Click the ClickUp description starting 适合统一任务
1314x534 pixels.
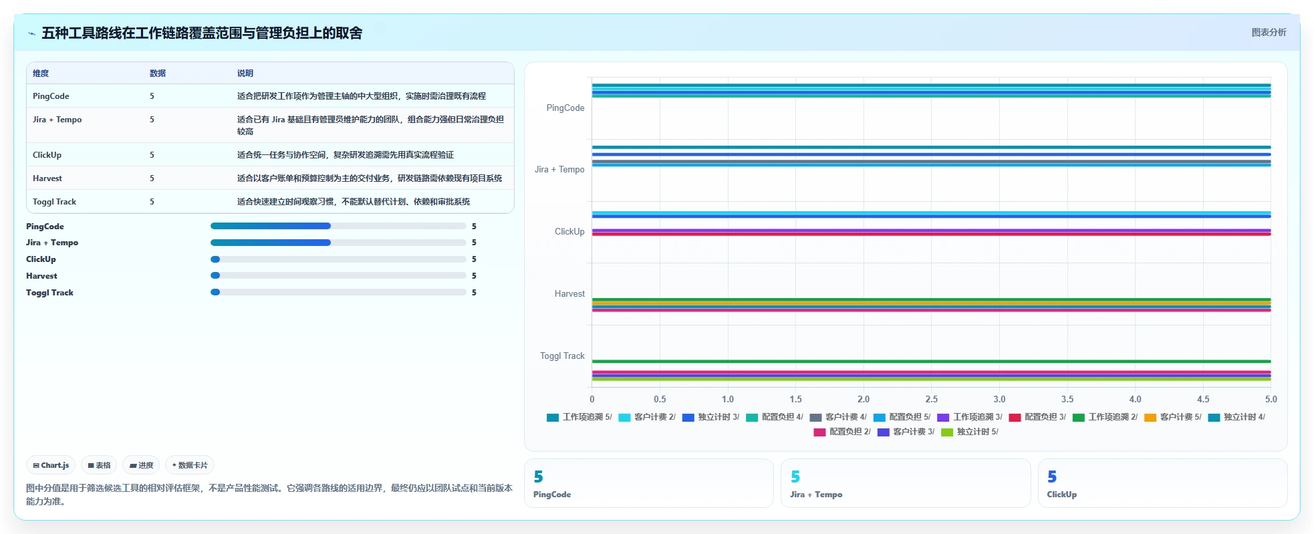pos(346,155)
